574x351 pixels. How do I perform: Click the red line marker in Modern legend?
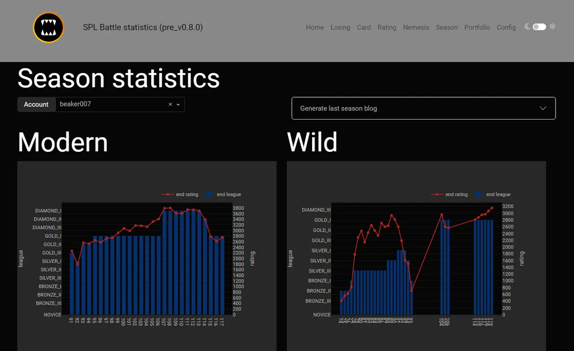tap(167, 194)
